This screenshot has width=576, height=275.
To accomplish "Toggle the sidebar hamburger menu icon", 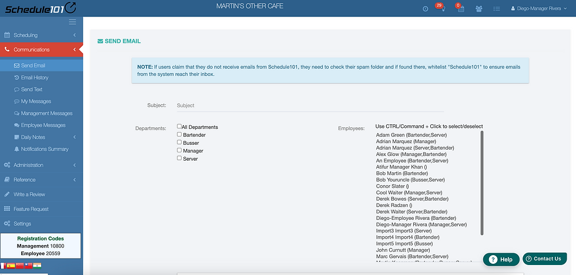I will click(72, 22).
